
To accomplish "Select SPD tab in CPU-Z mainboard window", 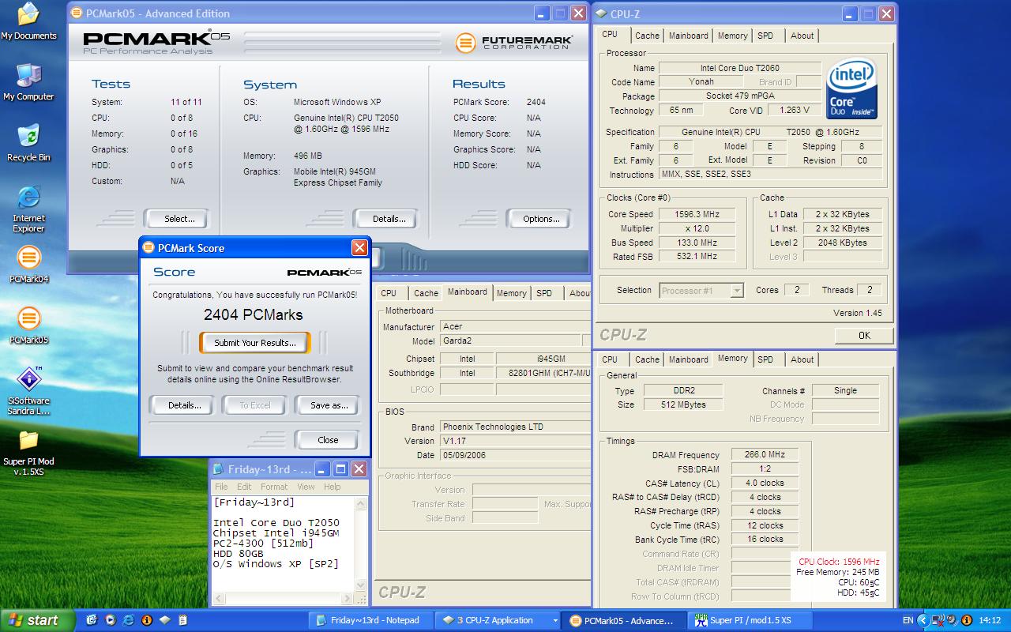I will (544, 293).
